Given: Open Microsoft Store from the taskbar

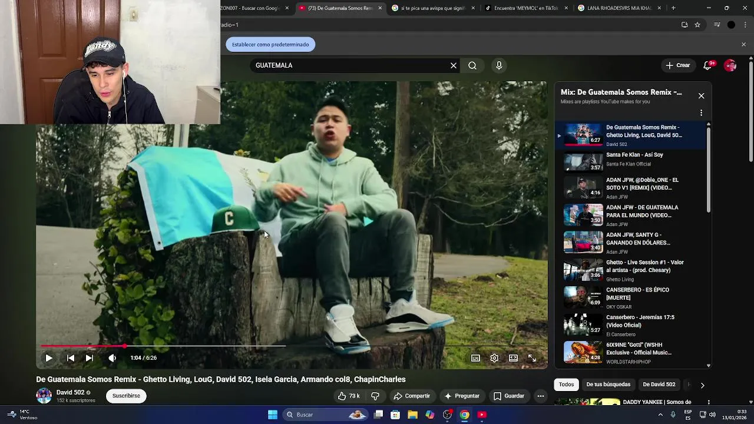Looking at the screenshot, I should click(395, 415).
